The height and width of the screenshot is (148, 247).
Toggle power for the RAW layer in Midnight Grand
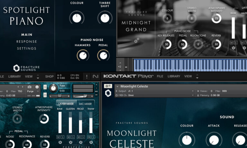pos(233,48)
